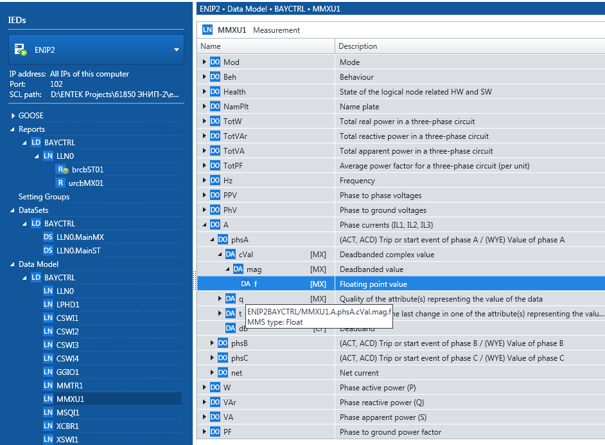Viewport: 605px width, 445px height.
Task: Open the ENIP2 IED dropdown
Action: click(176, 50)
